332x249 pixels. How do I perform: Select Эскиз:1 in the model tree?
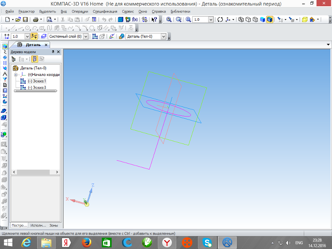(x=37, y=81)
